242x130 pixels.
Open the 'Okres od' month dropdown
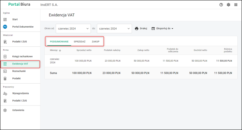coord(73,28)
